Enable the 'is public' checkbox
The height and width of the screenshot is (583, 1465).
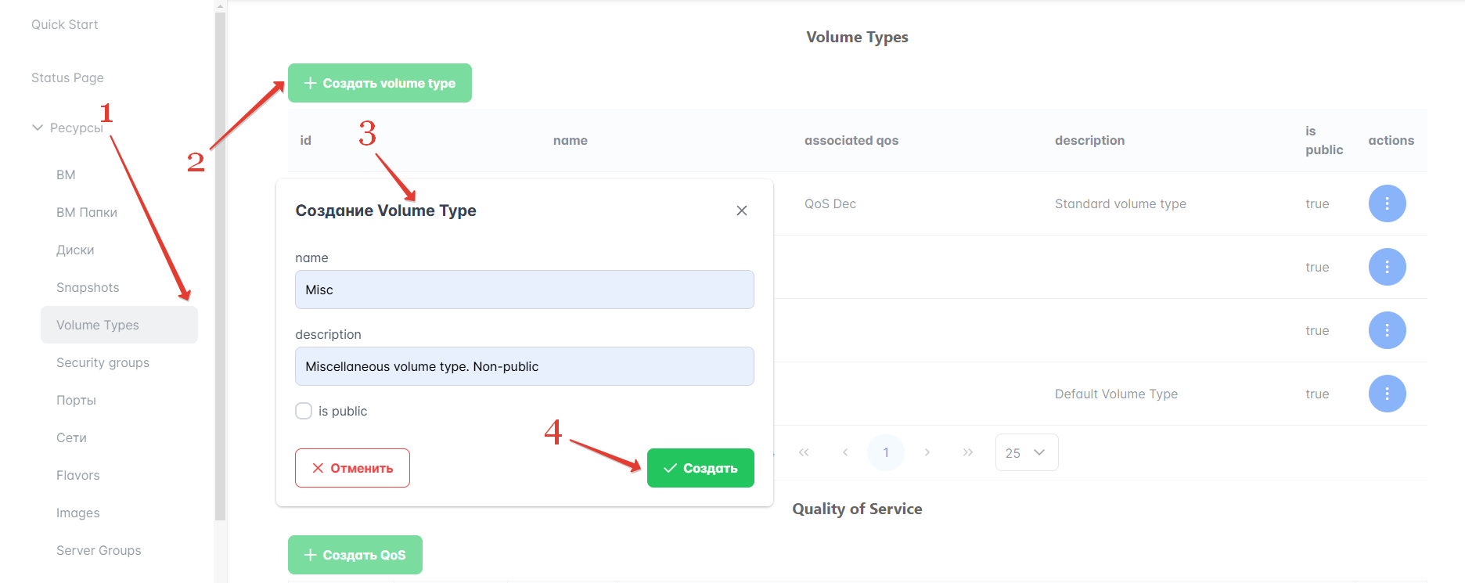(304, 411)
